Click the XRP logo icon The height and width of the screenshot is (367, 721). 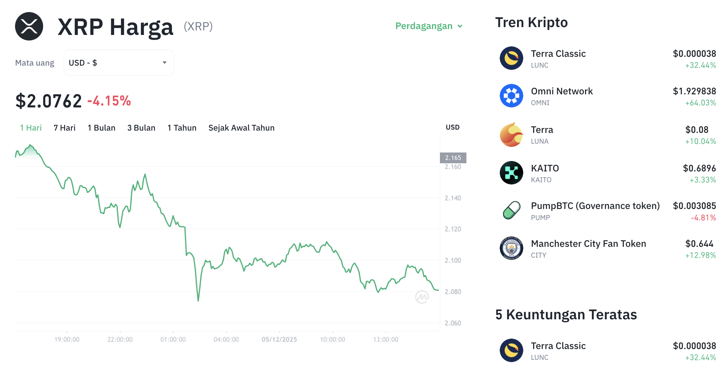29,26
